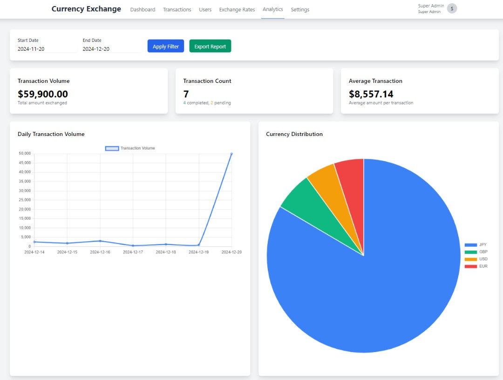
Task: Toggle GBP legend in Currency Distribution
Action: [476, 252]
